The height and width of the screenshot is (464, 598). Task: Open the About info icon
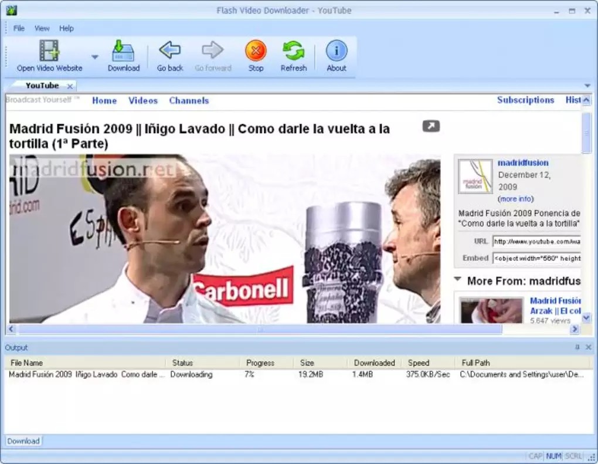tap(337, 50)
